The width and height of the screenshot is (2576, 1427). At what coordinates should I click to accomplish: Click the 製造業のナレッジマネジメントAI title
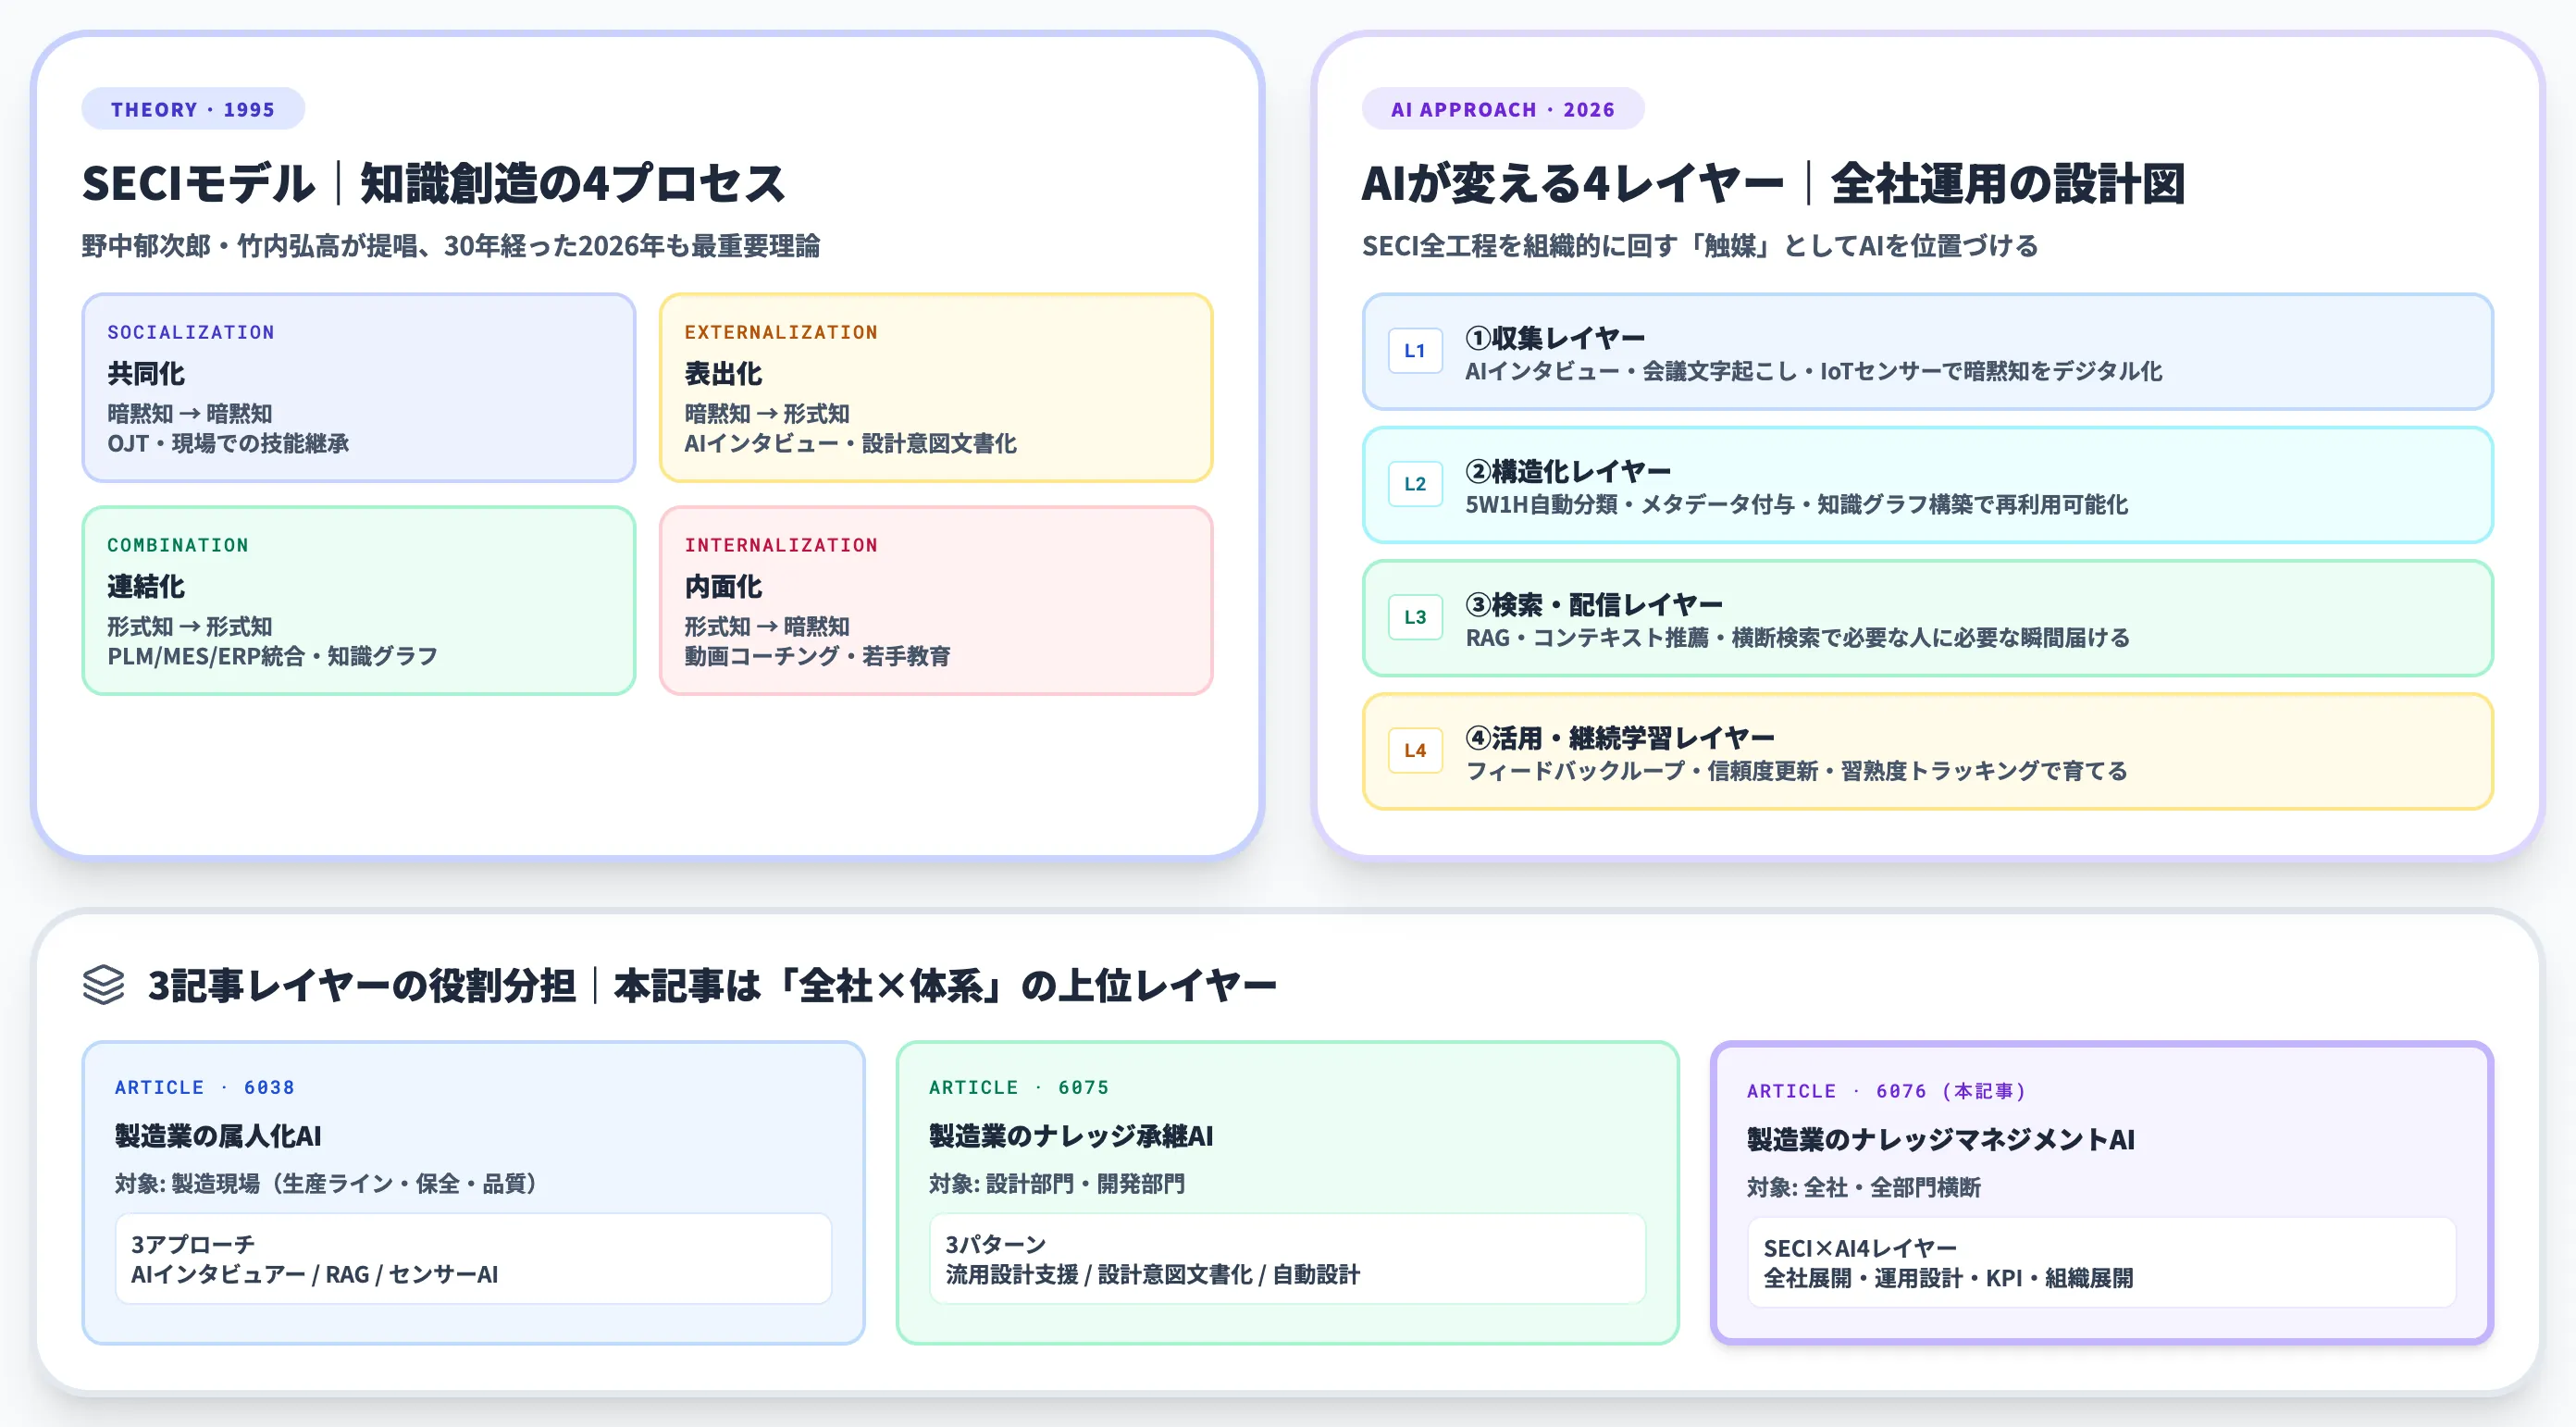[x=1940, y=1139]
